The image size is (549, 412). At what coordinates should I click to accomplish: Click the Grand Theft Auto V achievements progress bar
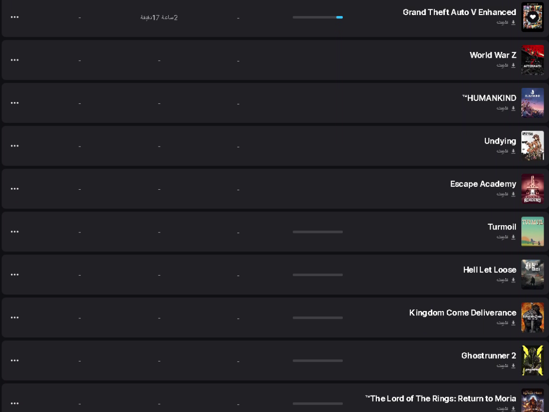pos(318,17)
